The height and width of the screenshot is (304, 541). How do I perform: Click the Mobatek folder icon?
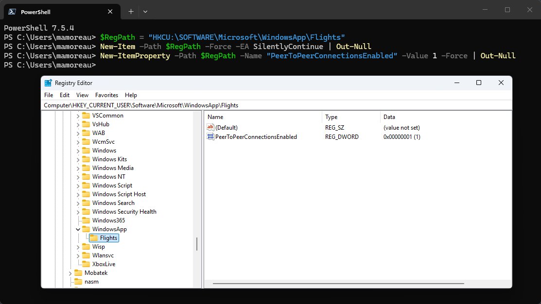tap(78, 273)
